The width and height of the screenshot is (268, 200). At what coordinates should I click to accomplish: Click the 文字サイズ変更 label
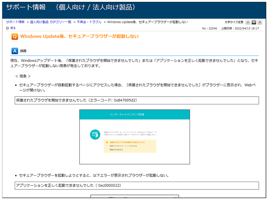(x=234, y=22)
